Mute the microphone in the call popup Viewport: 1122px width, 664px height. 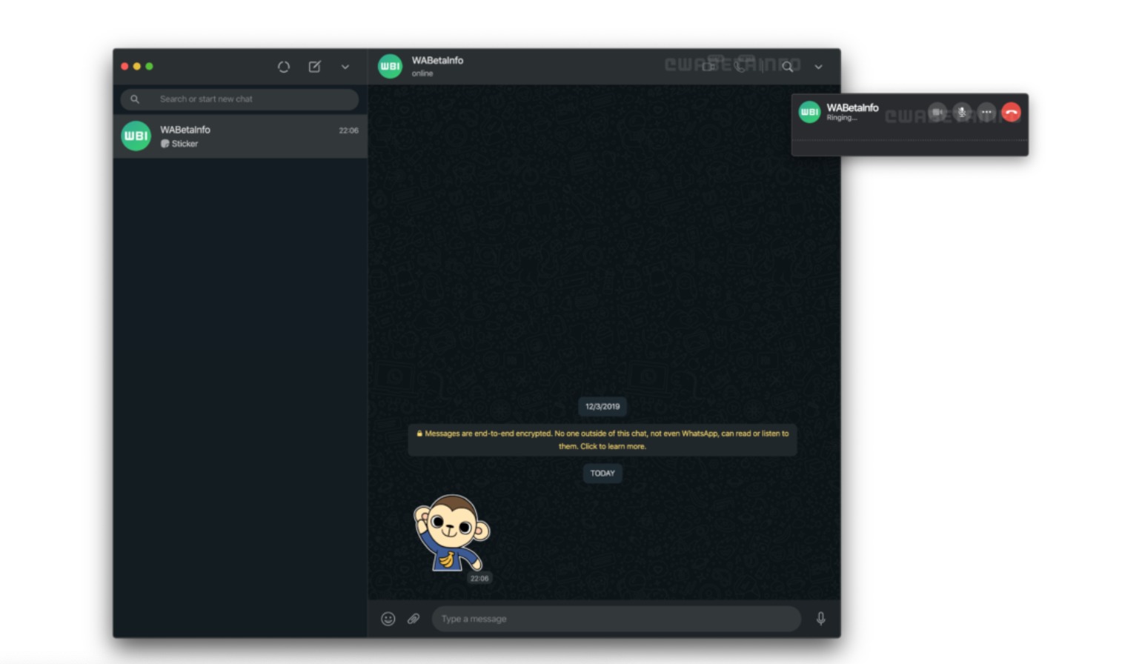pos(962,112)
